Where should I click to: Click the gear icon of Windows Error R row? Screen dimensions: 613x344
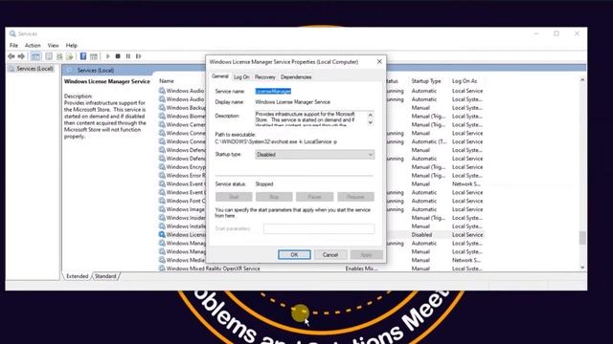click(x=162, y=176)
